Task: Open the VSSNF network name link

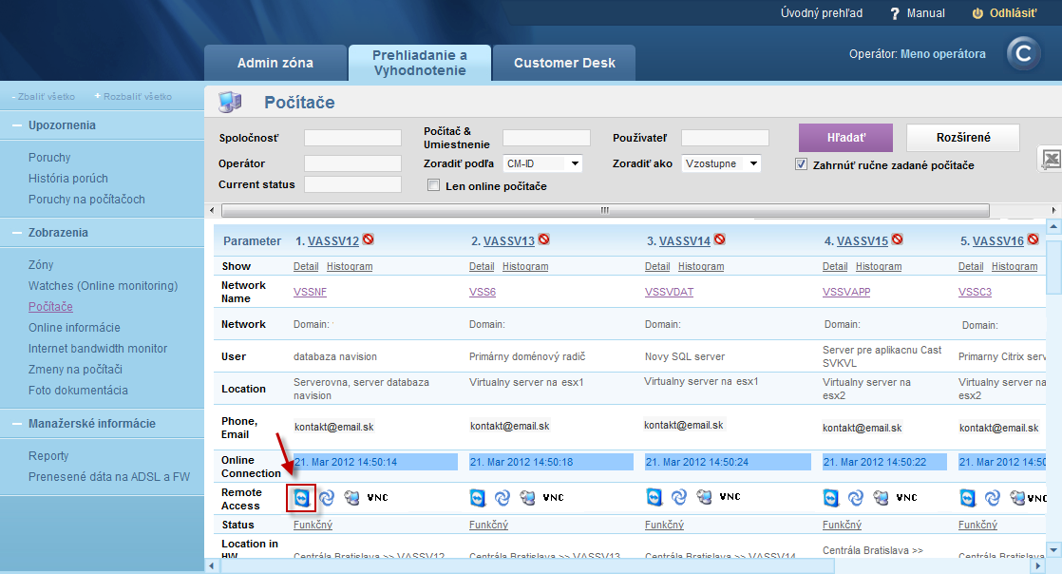Action: tap(311, 292)
